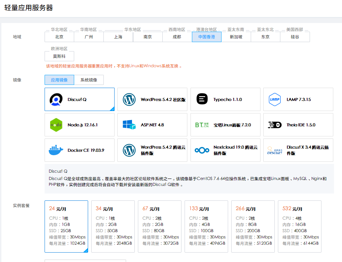Select the 硅谷 region
The image size is (342, 262).
(295, 37)
